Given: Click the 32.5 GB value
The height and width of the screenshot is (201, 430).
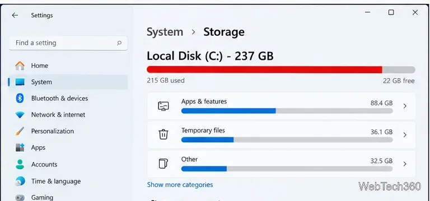Looking at the screenshot, I should (x=381, y=161).
